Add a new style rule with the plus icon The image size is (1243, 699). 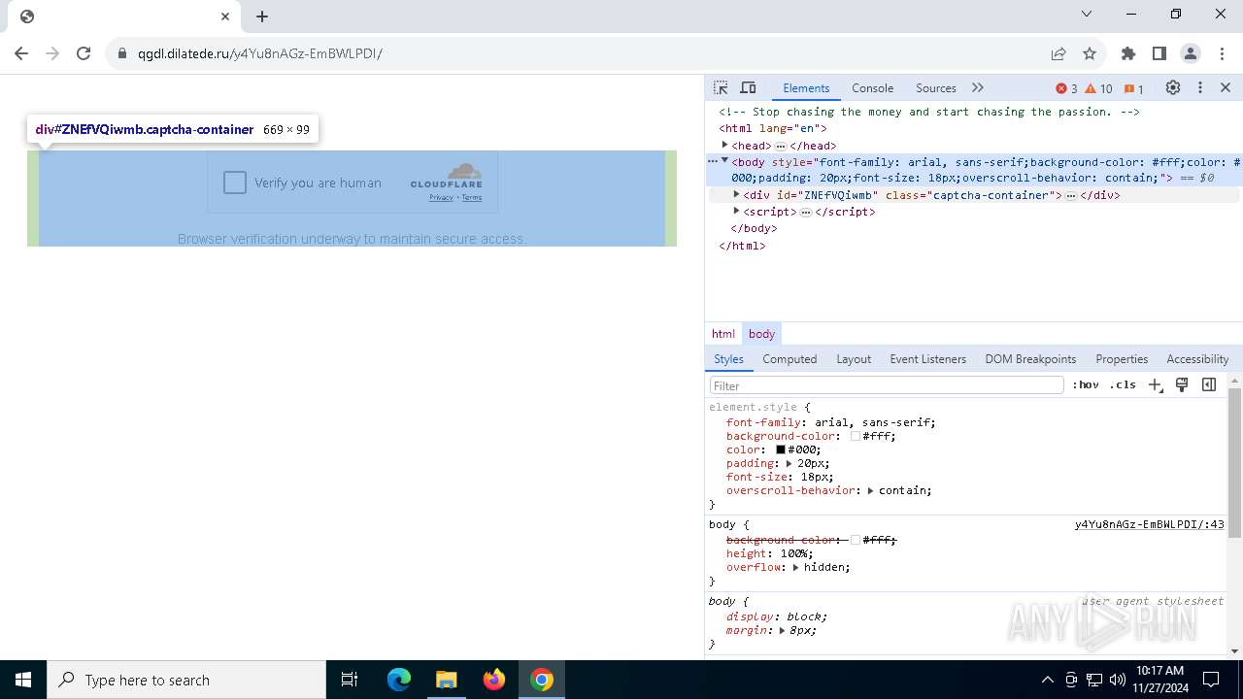1155,384
